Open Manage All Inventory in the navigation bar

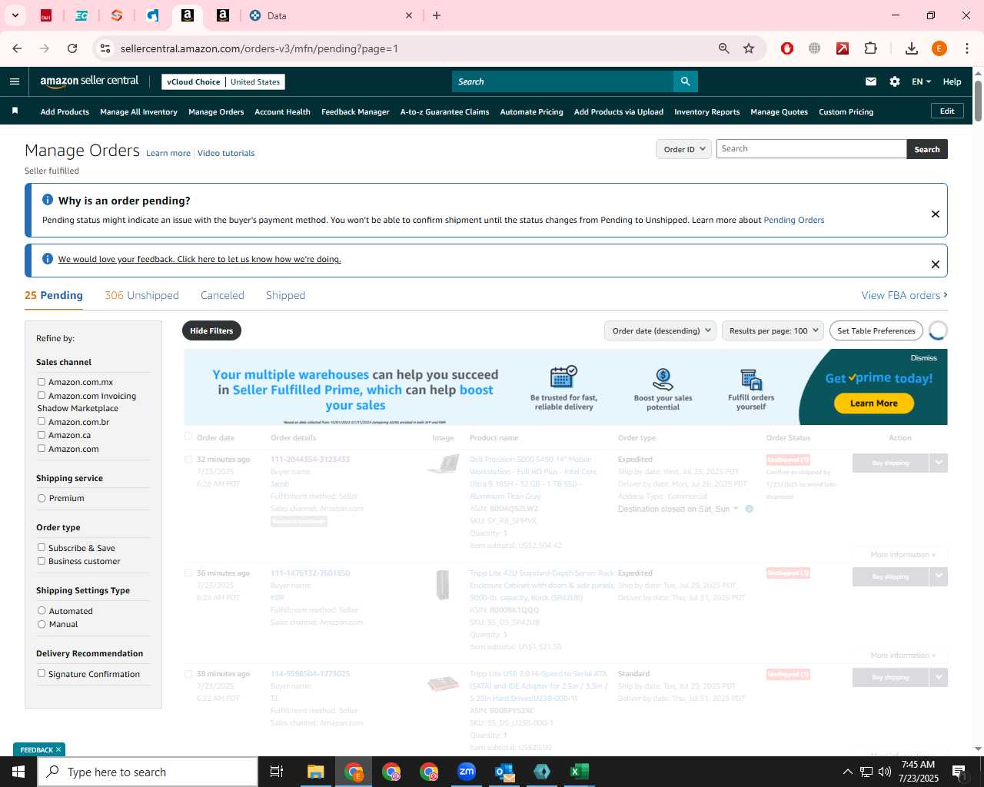(138, 111)
